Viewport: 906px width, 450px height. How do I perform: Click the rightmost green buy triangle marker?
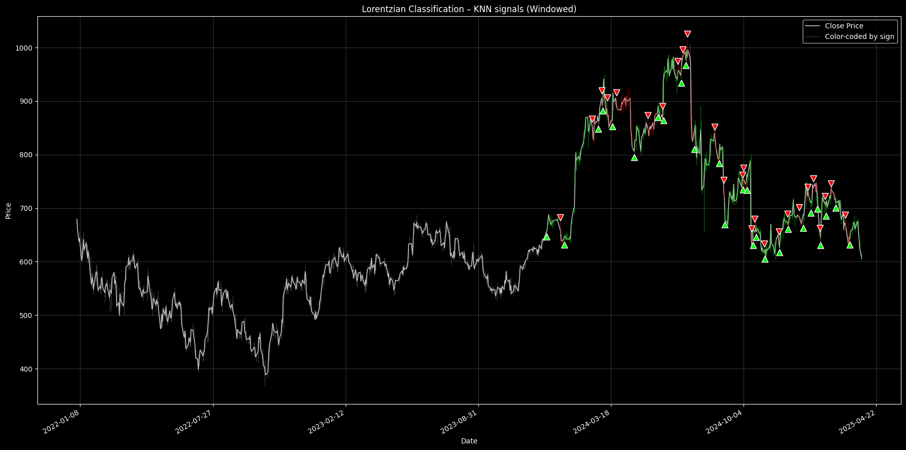tap(850, 245)
